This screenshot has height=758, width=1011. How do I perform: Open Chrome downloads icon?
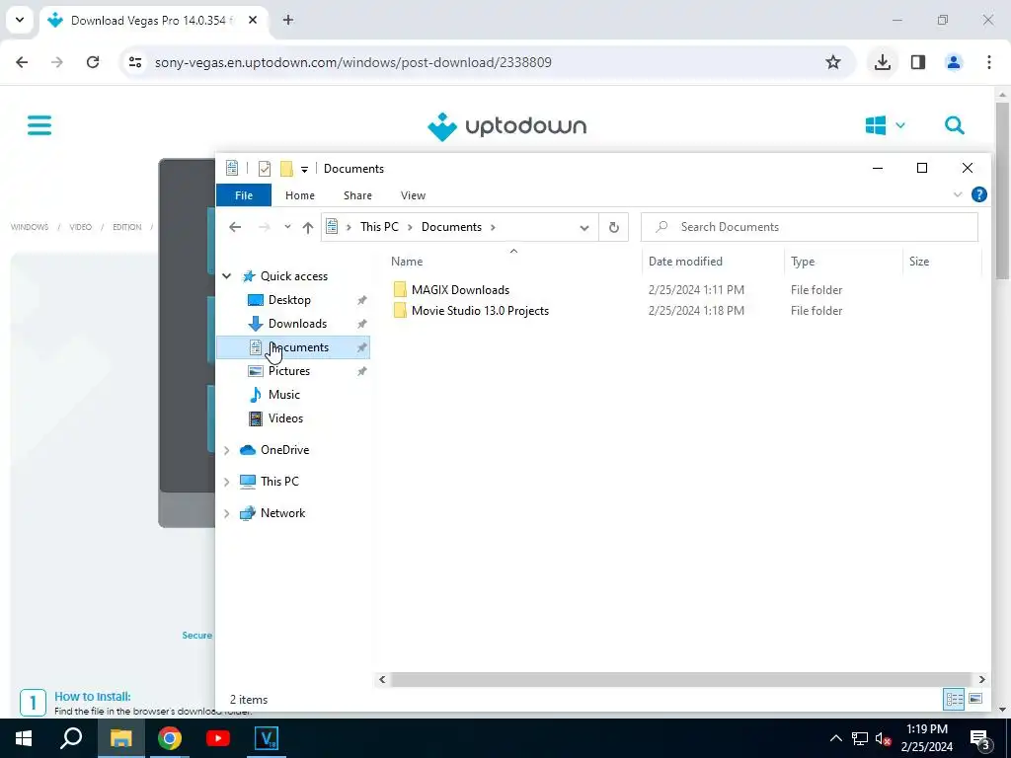[x=882, y=62]
